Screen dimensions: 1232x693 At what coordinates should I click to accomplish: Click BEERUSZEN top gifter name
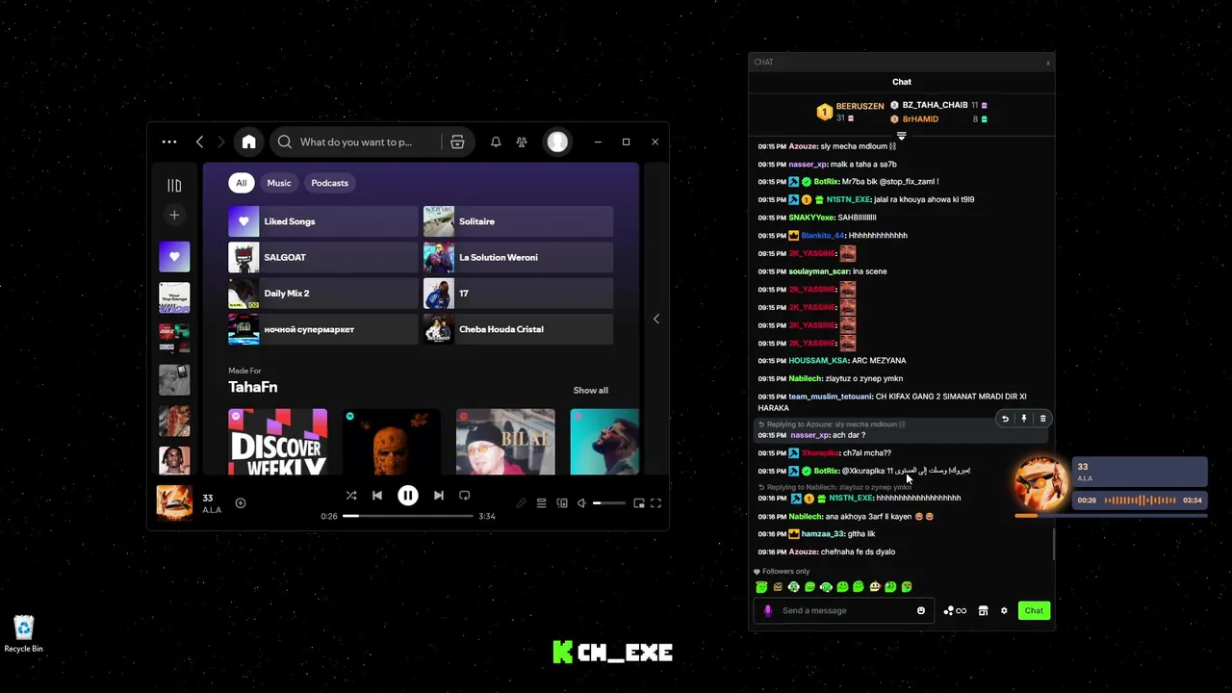[860, 107]
